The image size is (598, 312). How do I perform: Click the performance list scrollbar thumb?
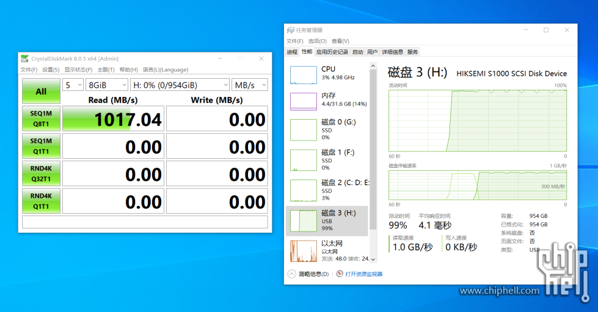coord(373,150)
